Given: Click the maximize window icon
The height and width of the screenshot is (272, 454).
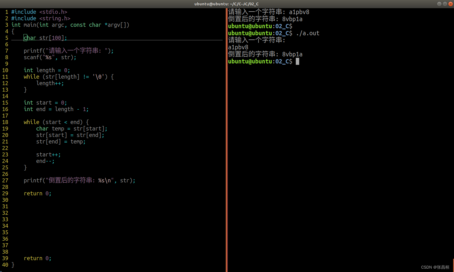Looking at the screenshot, I should pyautogui.click(x=445, y=4).
